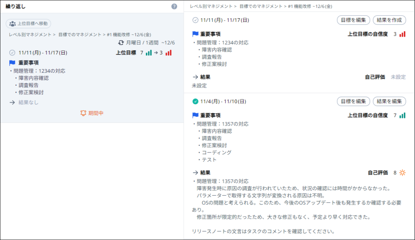Click the 結果を編集 button
This screenshot has height=240, width=415.
389,101
